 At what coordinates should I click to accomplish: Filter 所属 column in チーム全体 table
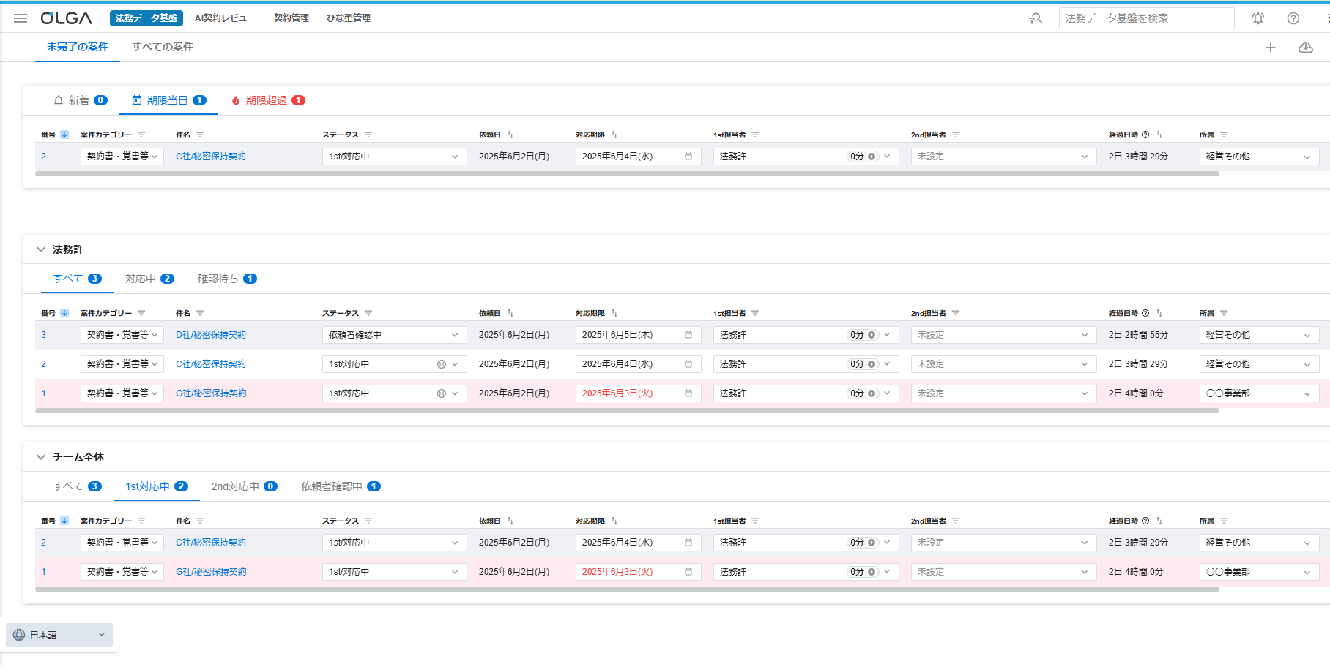pos(1224,521)
